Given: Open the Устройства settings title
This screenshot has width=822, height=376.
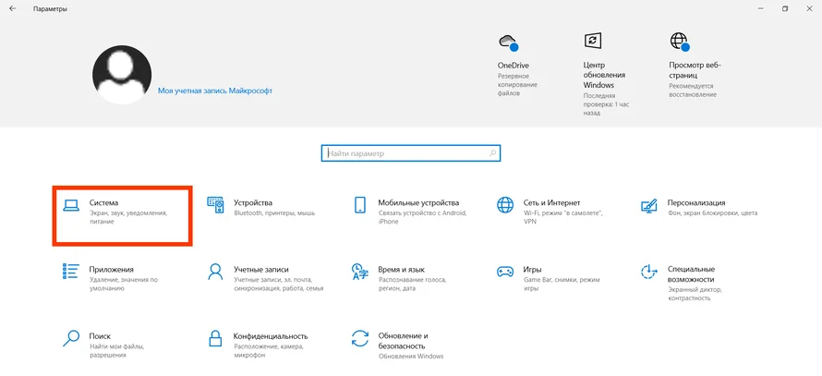Looking at the screenshot, I should pos(253,202).
